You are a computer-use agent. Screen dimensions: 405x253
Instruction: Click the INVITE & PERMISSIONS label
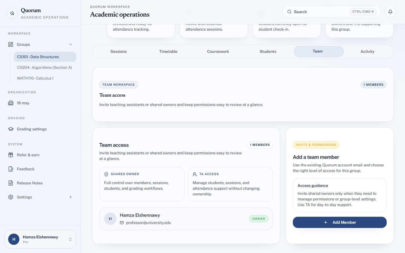[x=316, y=145]
